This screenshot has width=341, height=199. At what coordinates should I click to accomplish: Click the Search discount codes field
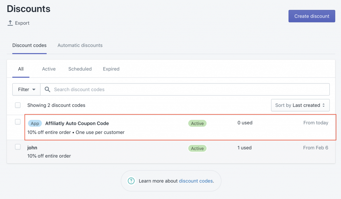[185, 89]
